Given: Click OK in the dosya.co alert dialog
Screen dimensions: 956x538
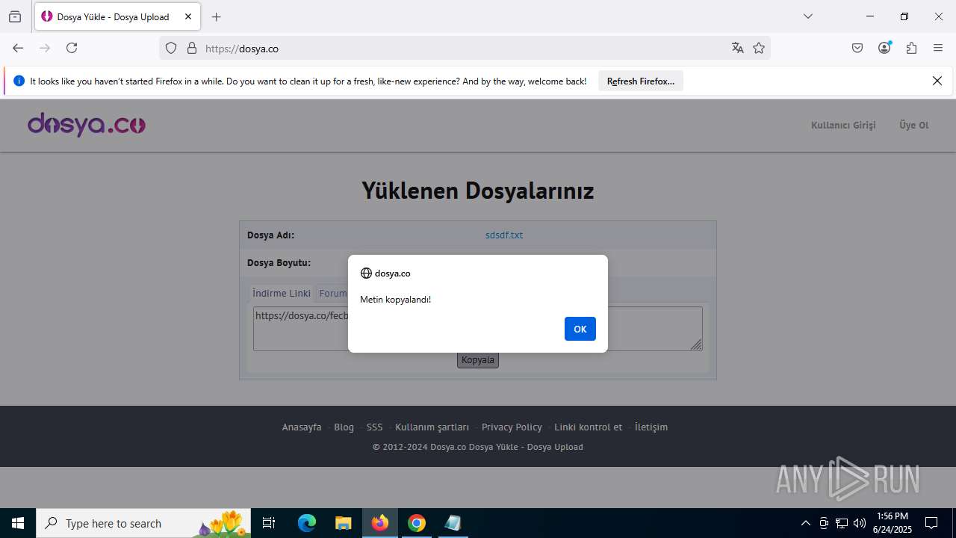Looking at the screenshot, I should pos(580,329).
